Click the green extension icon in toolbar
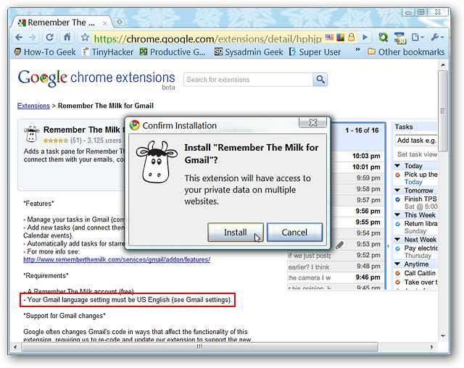Image resolution: width=464 pixels, height=368 pixels. (x=384, y=37)
